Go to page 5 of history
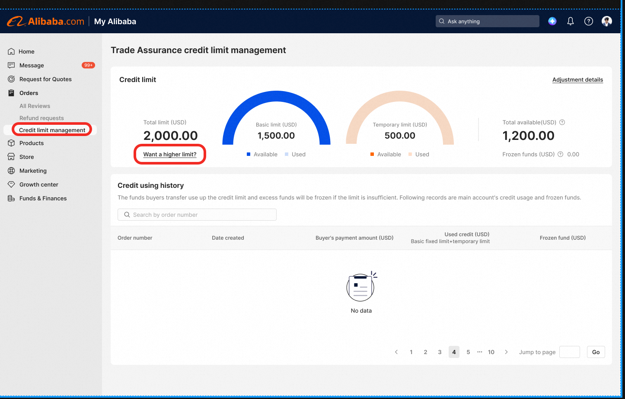 pos(468,352)
